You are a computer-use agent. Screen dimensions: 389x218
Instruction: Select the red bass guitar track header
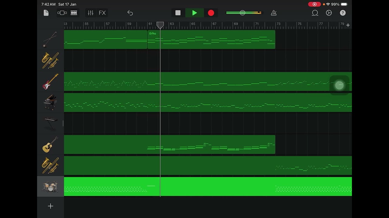pyautogui.click(x=50, y=81)
